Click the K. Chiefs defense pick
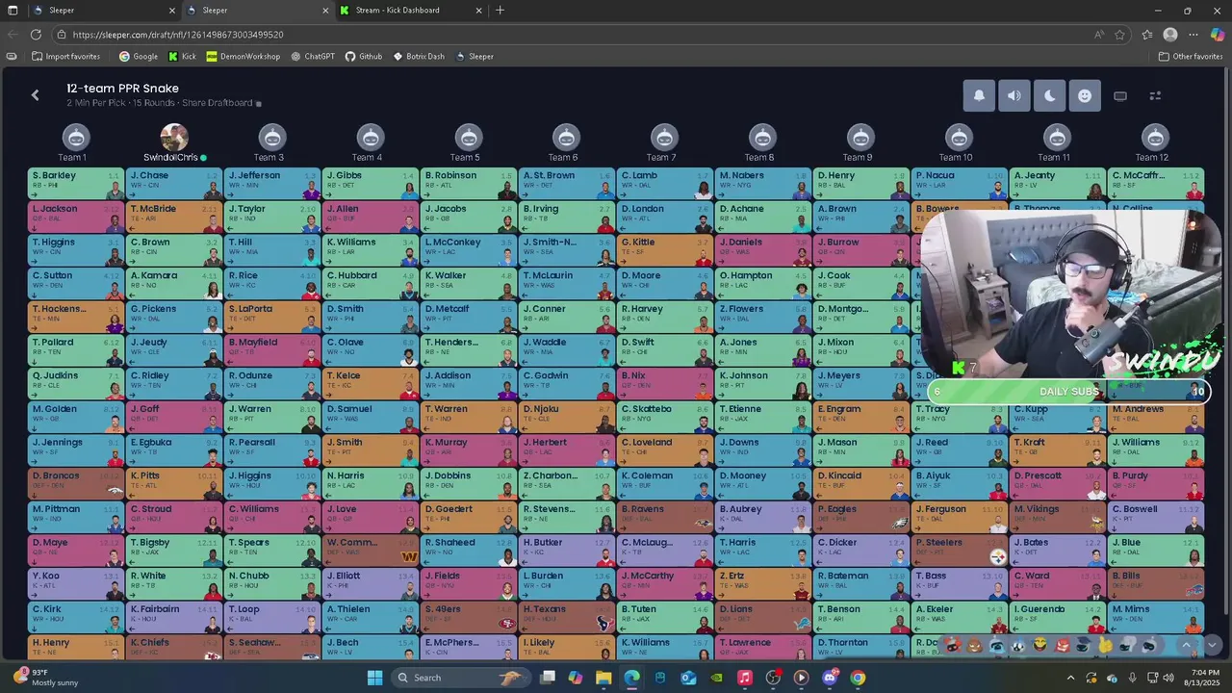The width and height of the screenshot is (1232, 693). [x=174, y=649]
